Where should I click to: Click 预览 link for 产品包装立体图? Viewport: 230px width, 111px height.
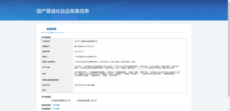tap(94, 101)
